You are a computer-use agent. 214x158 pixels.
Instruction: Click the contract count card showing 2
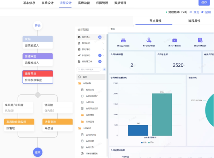point(132,62)
